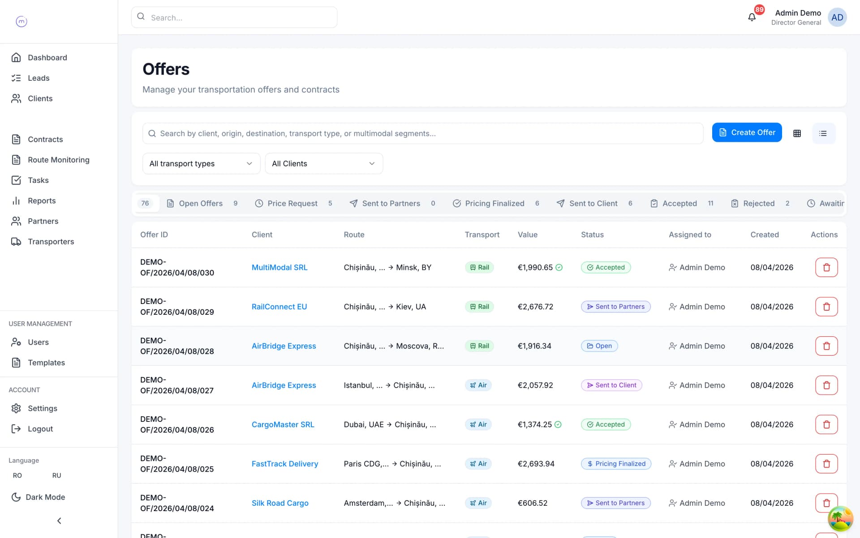This screenshot has height=538, width=860.
Task: Open the All Clients dropdown
Action: tap(324, 164)
